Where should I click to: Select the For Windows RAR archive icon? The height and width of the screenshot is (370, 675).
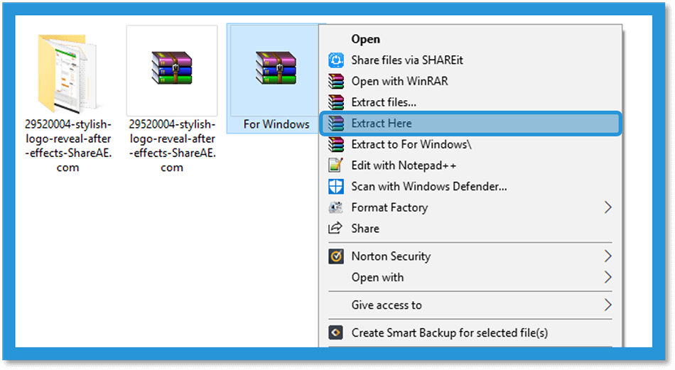point(276,68)
